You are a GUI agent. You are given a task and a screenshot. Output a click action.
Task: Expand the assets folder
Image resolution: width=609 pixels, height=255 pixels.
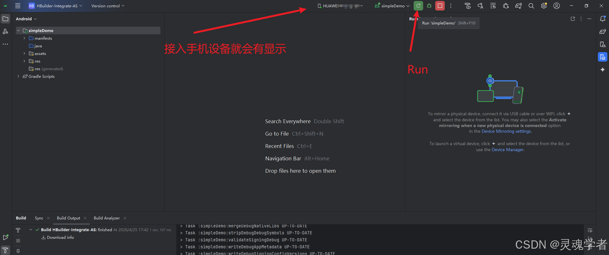tap(24, 53)
